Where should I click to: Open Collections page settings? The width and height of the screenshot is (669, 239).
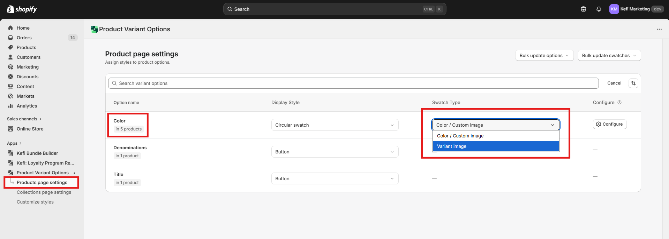44,192
